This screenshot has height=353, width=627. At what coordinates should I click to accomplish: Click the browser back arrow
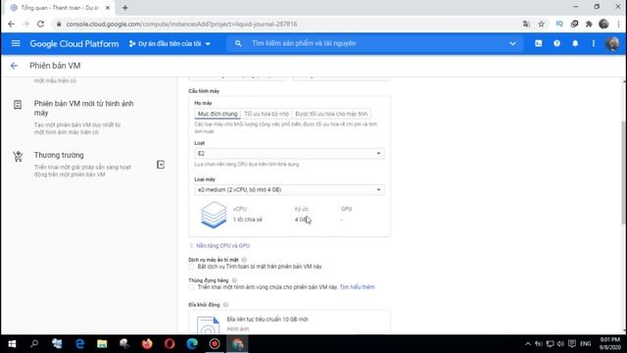[11, 24]
